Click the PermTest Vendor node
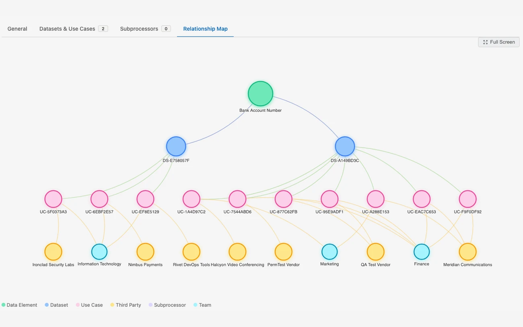Image resolution: width=523 pixels, height=327 pixels. coord(284,252)
